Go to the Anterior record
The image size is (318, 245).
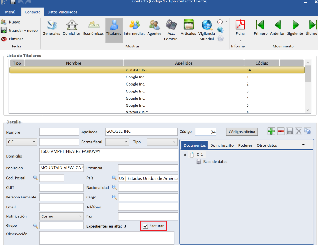click(277, 28)
